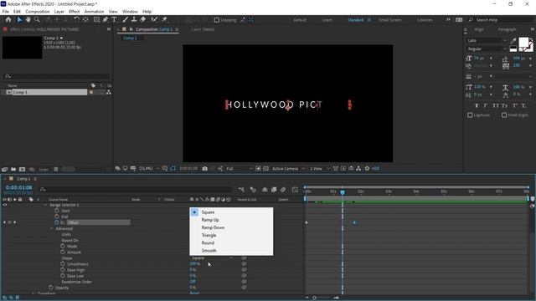Click the Faux Bold style icon
536x301 pixels.
[477, 106]
